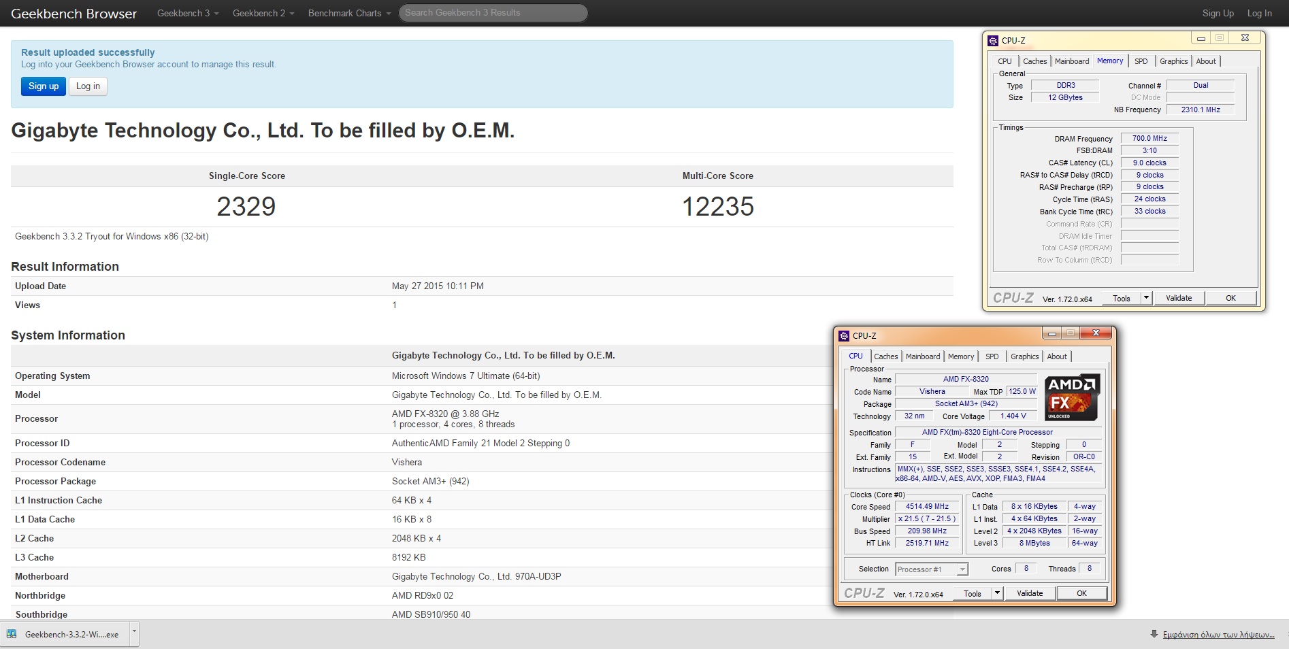Click Validate in Memory CPU-Z window

[x=1179, y=298]
